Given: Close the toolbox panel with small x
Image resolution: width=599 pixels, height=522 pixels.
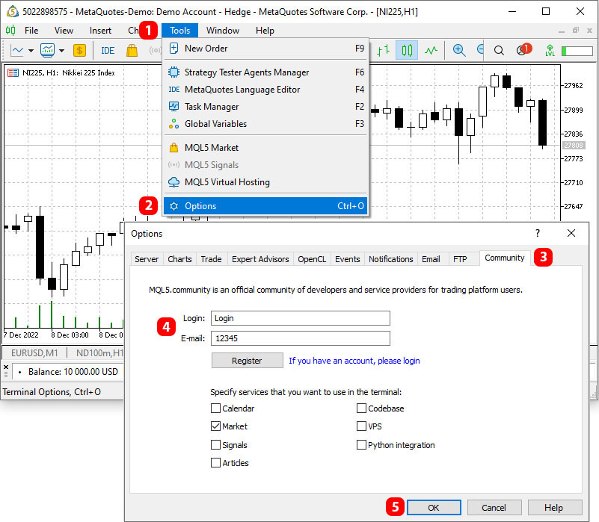Looking at the screenshot, I should click(6, 367).
